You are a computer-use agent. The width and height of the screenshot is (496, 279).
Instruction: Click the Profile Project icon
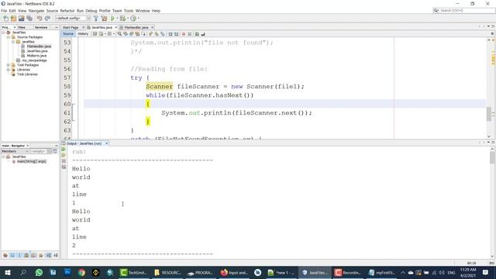click(x=133, y=19)
